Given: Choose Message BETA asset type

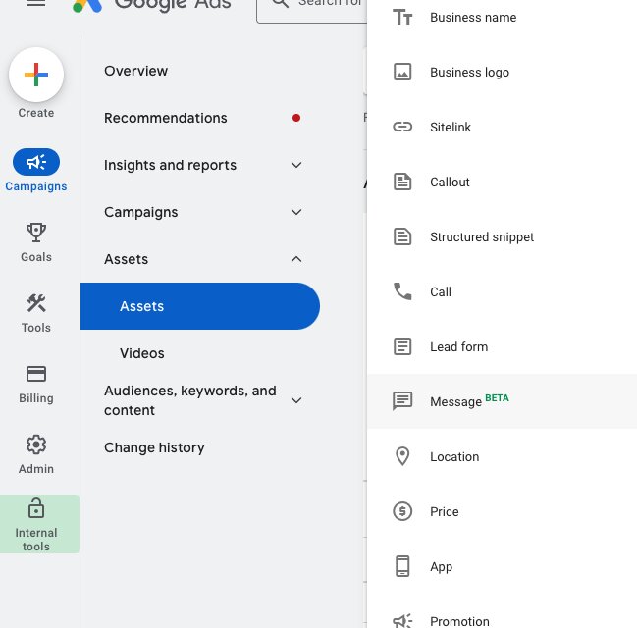Looking at the screenshot, I should coord(502,401).
